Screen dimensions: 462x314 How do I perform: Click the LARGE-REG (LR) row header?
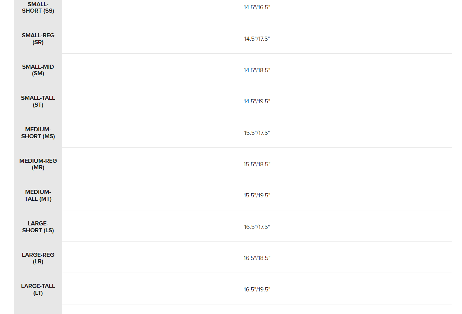tap(38, 258)
